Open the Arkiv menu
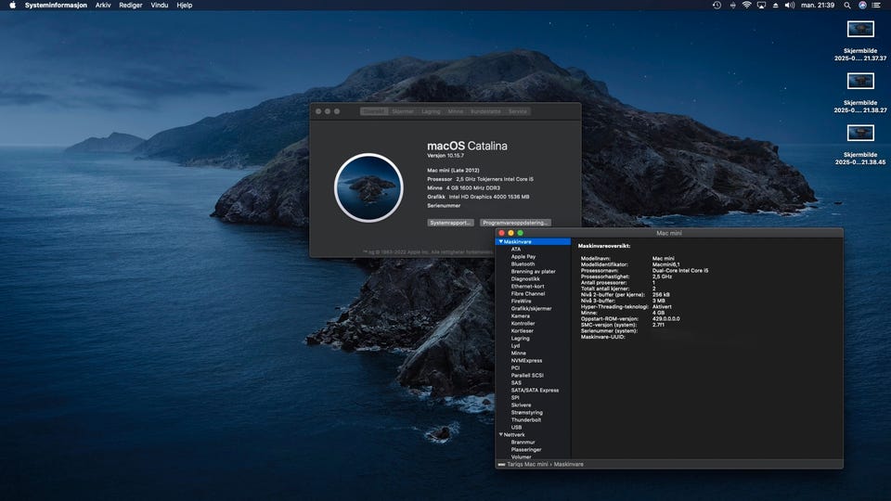The width and height of the screenshot is (891, 501). tap(103, 6)
